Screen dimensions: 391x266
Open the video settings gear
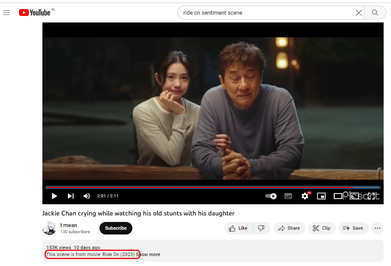[305, 196]
